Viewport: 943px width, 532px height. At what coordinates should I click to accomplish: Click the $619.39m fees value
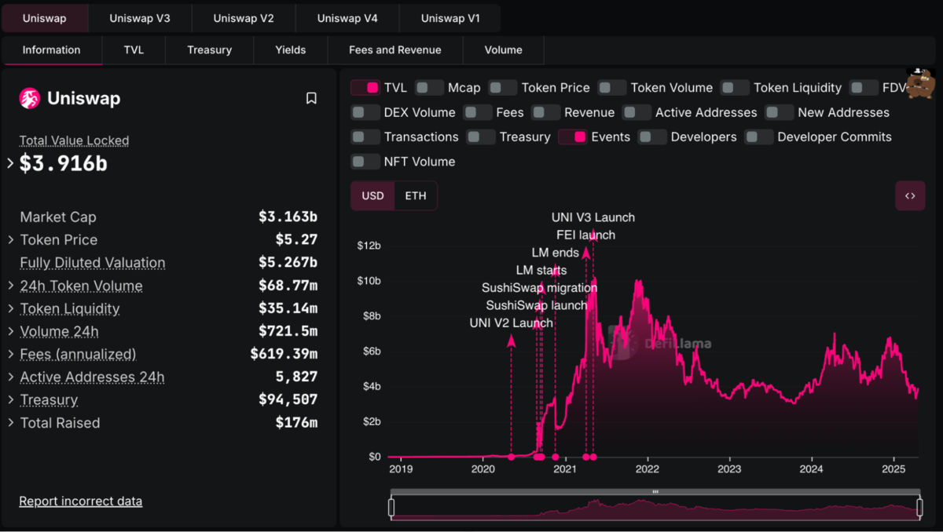coord(284,354)
